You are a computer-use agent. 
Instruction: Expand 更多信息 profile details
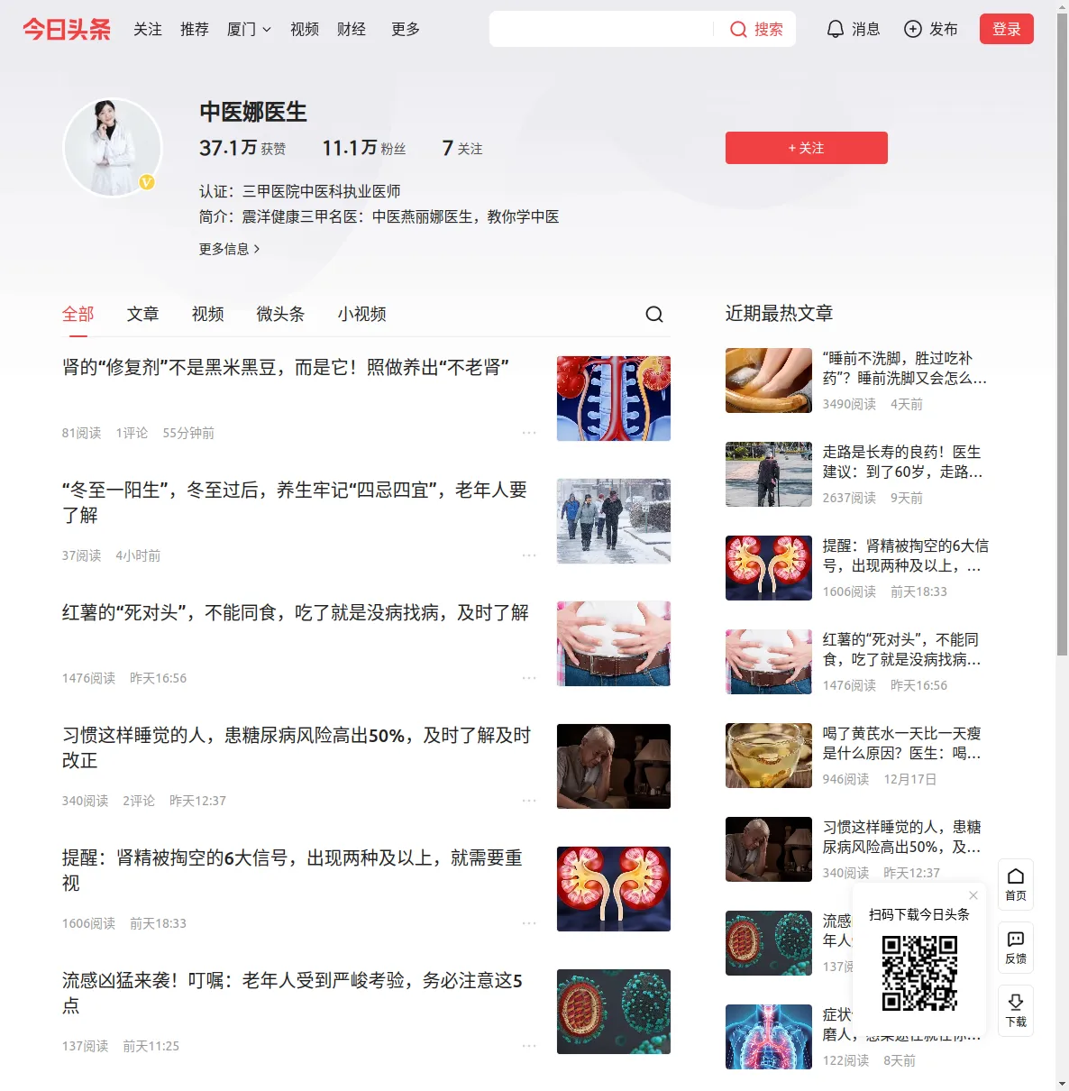coord(229,249)
